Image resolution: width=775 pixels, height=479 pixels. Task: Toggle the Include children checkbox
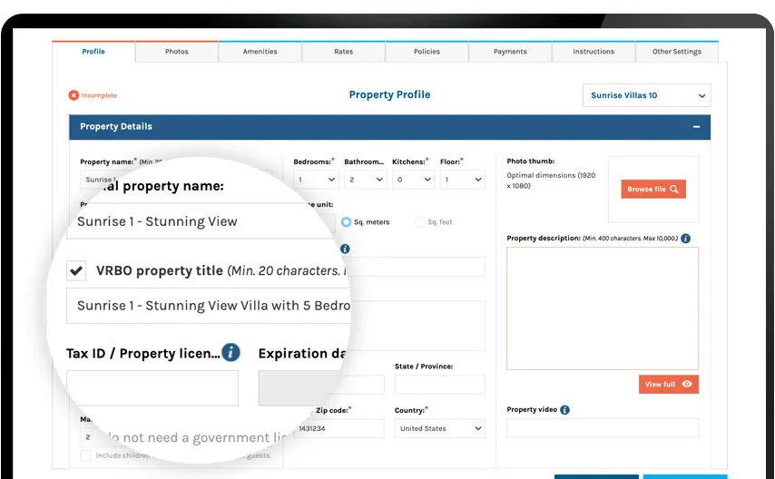[85, 455]
